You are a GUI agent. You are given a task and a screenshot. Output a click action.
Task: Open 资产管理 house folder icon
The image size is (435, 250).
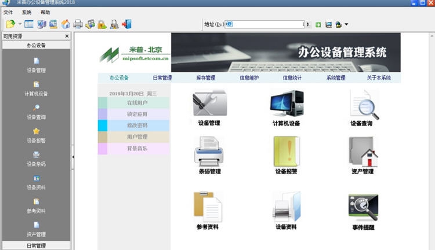point(363,152)
